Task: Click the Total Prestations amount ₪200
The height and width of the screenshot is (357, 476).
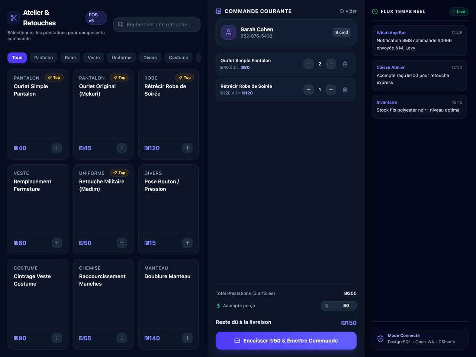Action: [350, 293]
